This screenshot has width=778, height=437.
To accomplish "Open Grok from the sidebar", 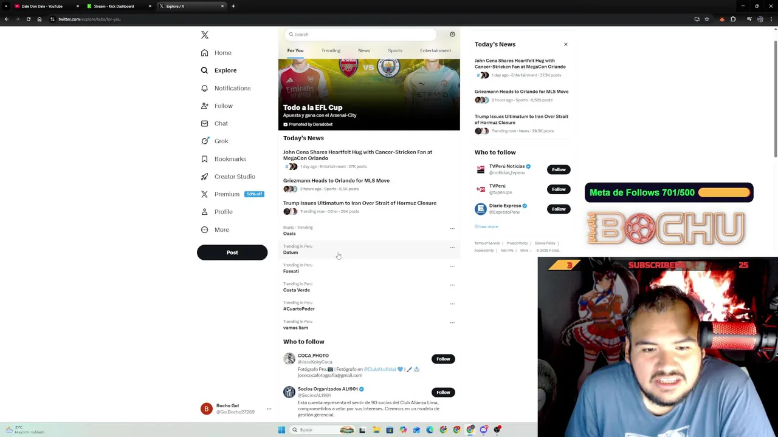I will pos(214,141).
